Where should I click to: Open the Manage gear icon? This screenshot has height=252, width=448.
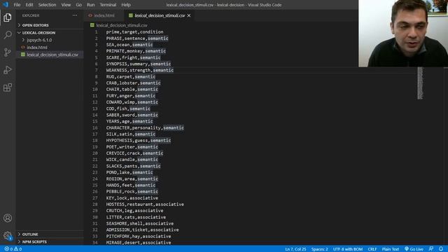(8, 236)
